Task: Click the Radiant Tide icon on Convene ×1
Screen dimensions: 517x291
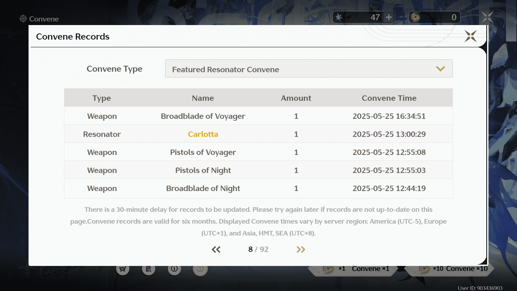Action: (329, 268)
